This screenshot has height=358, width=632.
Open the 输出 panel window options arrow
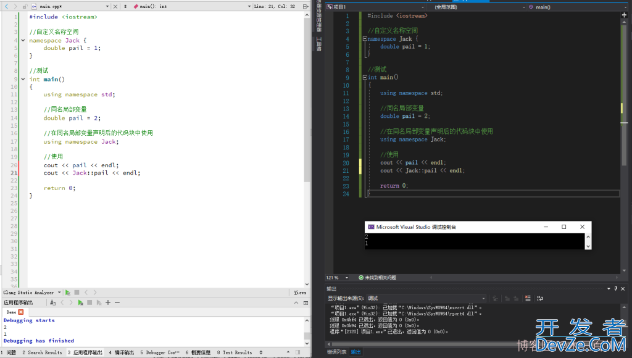[609, 289]
